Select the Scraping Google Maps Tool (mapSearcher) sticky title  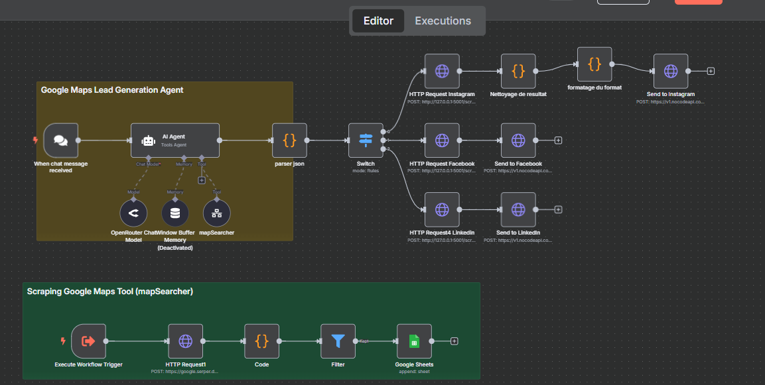(109, 292)
